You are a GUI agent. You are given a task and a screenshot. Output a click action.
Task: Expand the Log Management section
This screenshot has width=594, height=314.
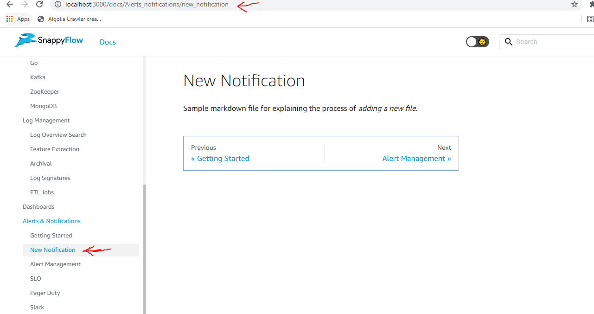46,120
